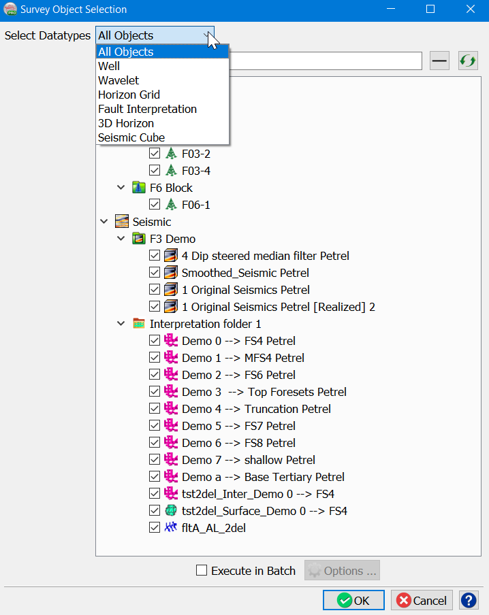Enable the Execute in Batch checkbox
This screenshot has height=615, width=489.
202,571
